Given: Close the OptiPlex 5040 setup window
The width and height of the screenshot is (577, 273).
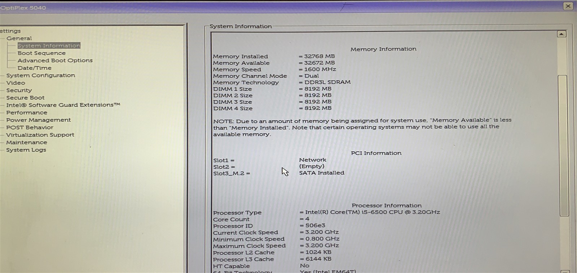Looking at the screenshot, I should 568,6.
